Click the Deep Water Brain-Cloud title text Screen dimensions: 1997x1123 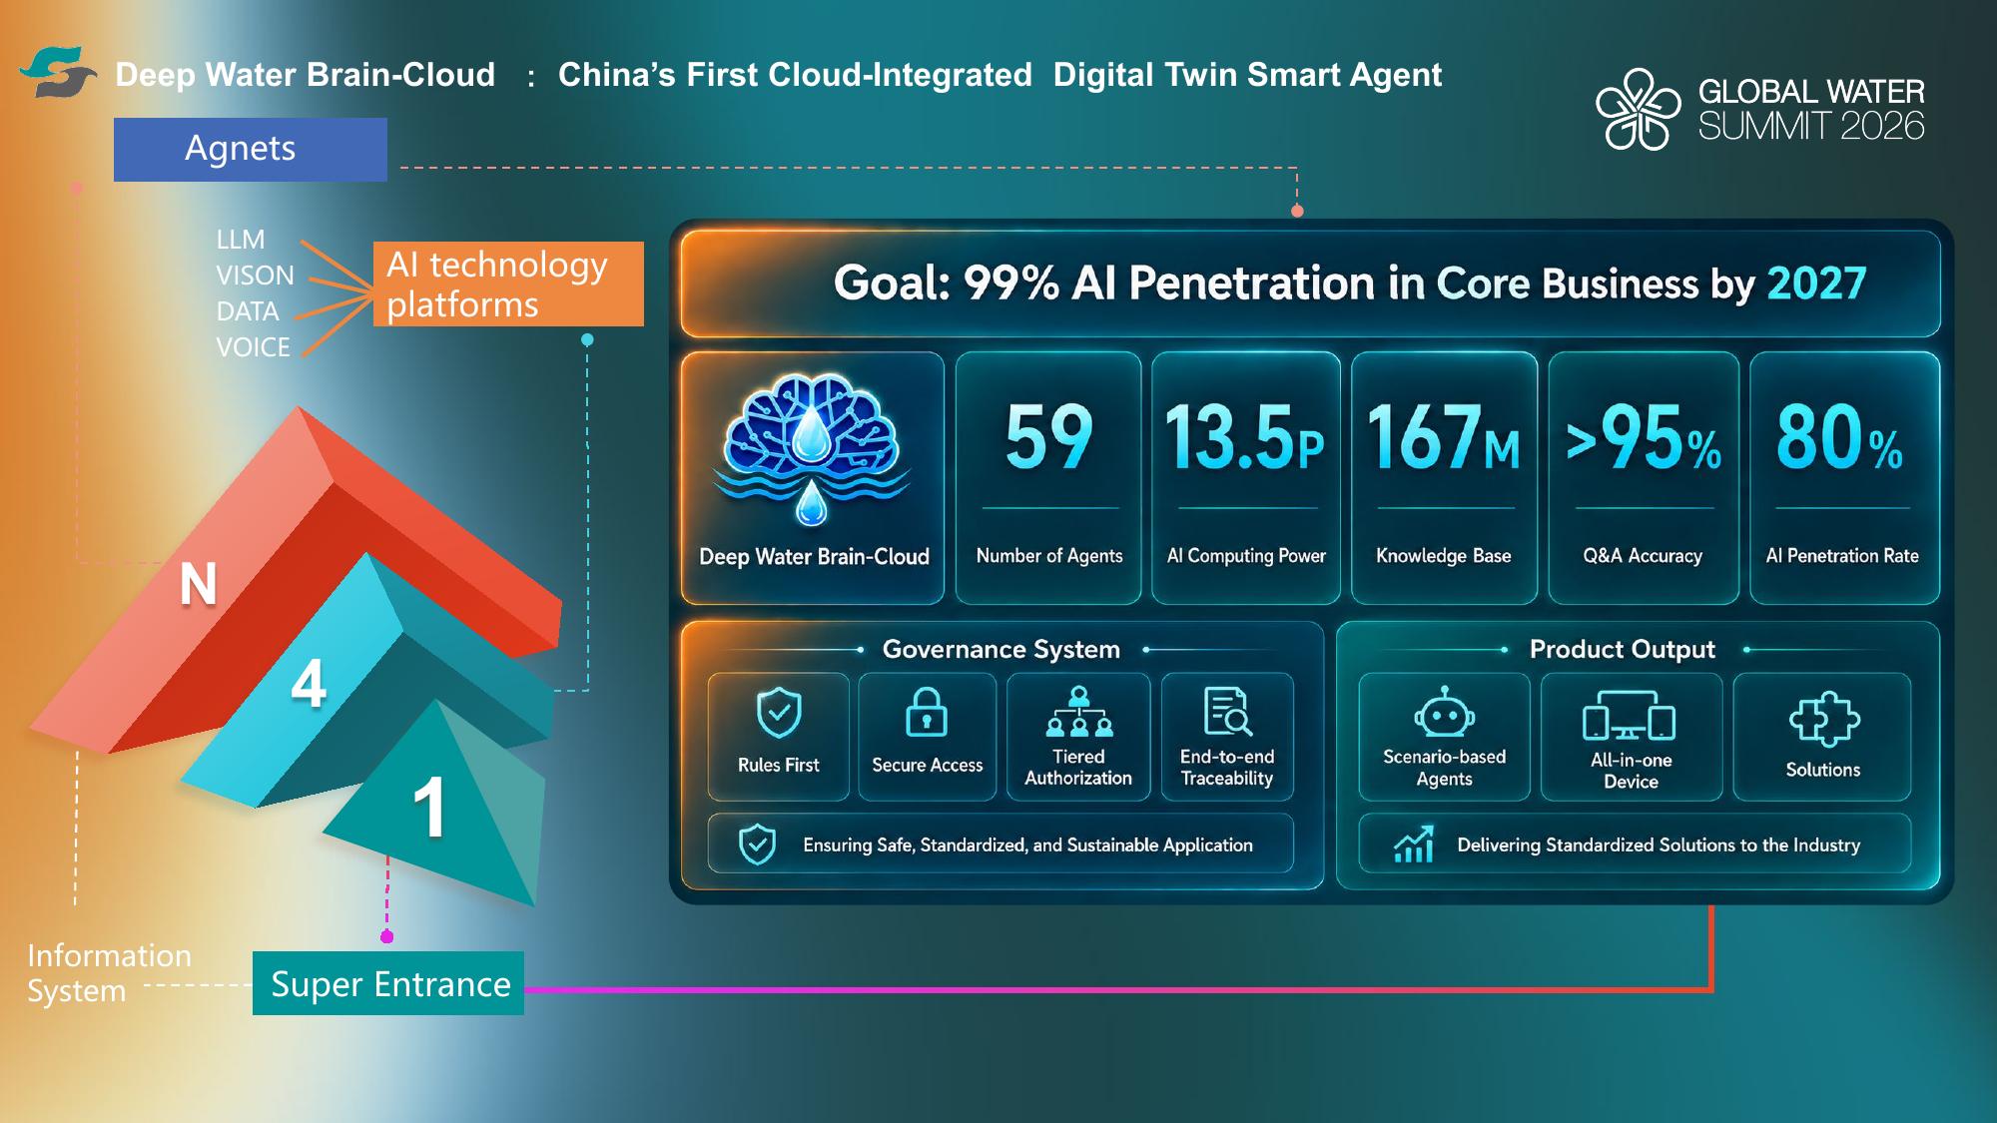pos(306,75)
